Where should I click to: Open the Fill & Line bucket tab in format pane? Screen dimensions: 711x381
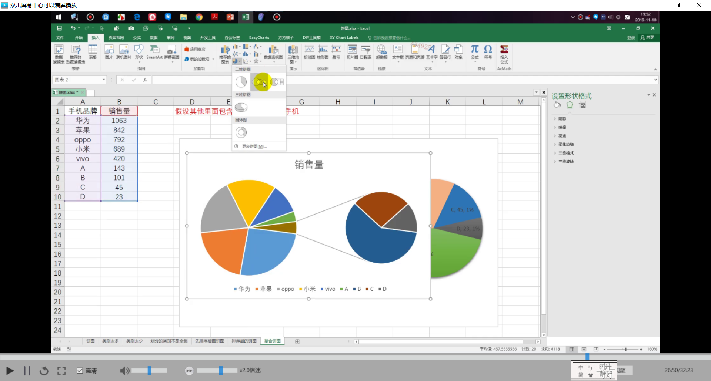(557, 105)
